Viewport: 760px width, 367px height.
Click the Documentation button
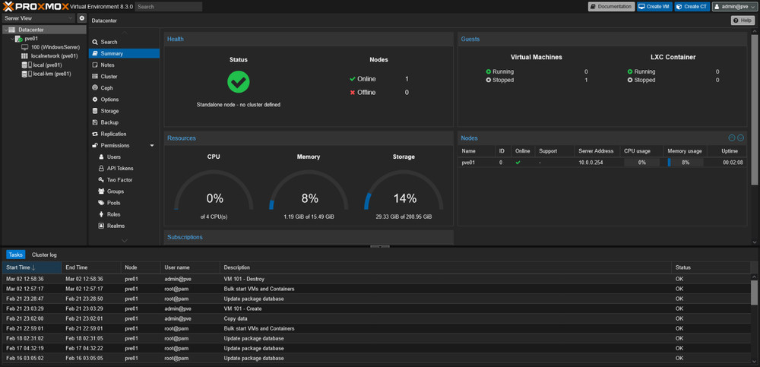point(611,7)
